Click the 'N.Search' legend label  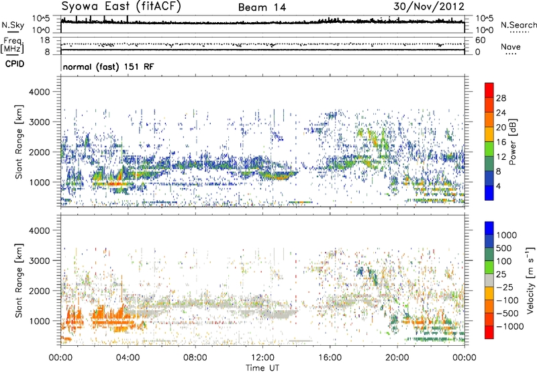[x=518, y=25]
